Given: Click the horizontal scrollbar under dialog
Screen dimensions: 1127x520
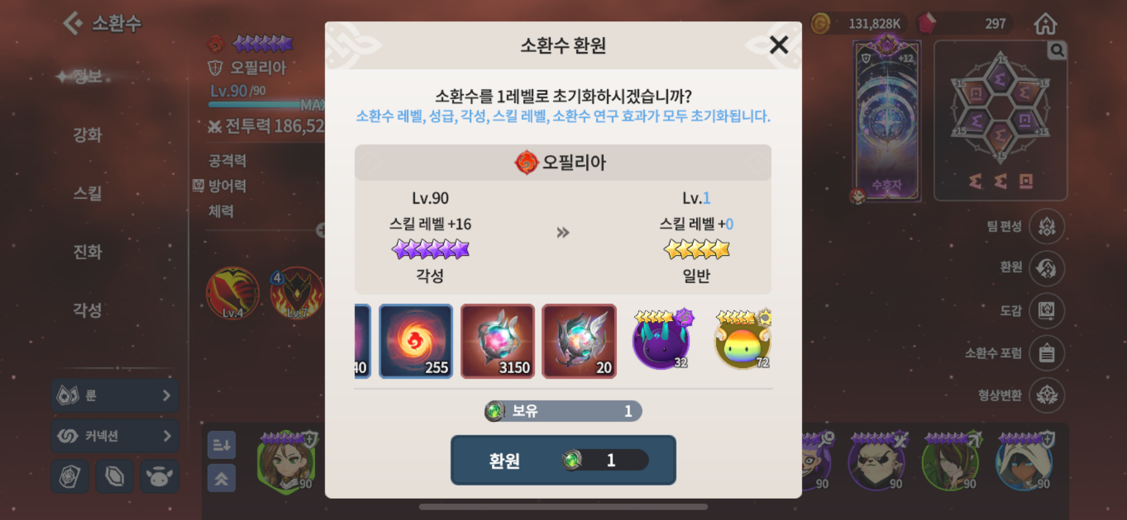Looking at the screenshot, I should click(563, 506).
